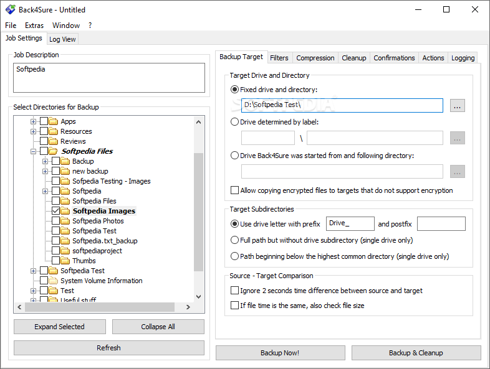Image resolution: width=490 pixels, height=369 pixels.
Task: Expand the Softpedia Test root node
Action: [34, 271]
